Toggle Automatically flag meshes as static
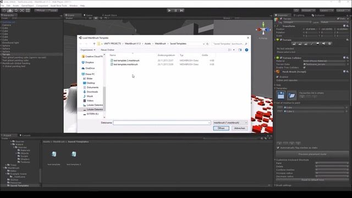The width and height of the screenshot is (352, 198). pos(278,148)
